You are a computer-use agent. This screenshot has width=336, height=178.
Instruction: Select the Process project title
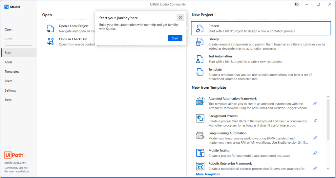(214, 26)
